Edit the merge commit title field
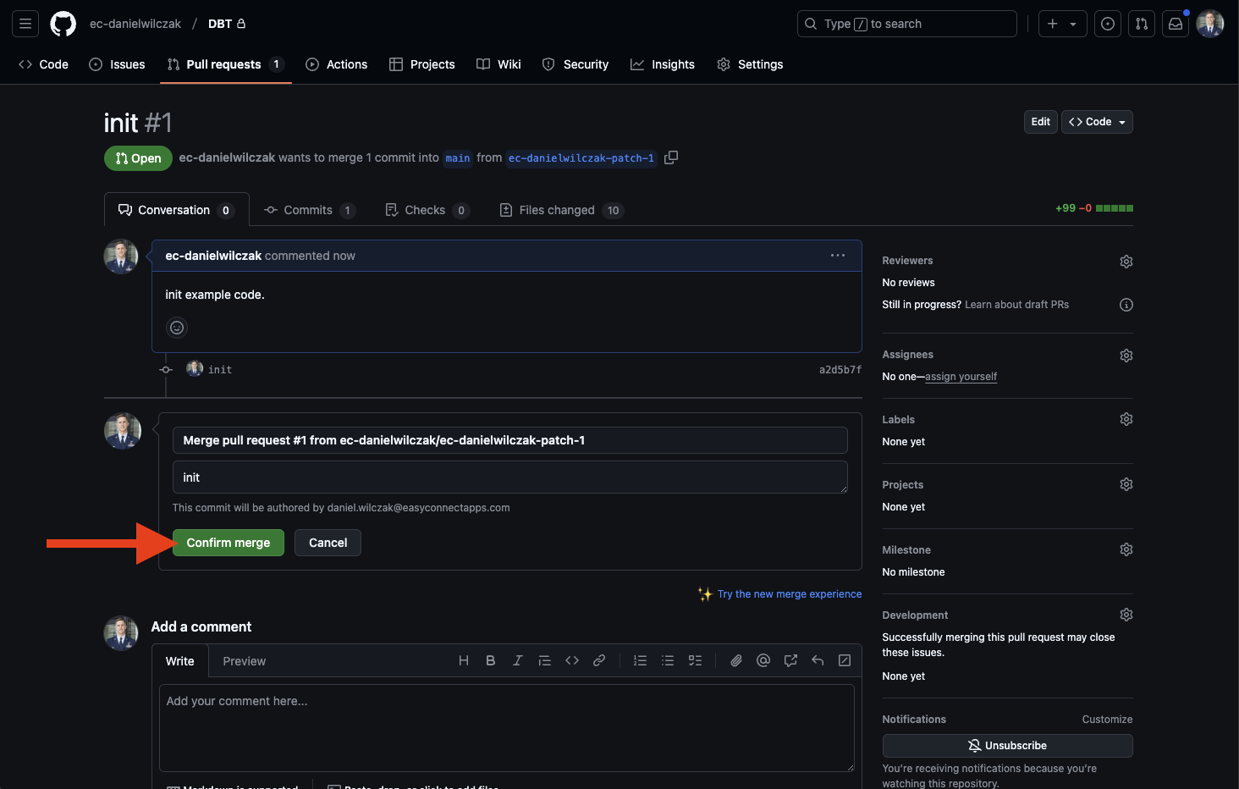 (510, 440)
